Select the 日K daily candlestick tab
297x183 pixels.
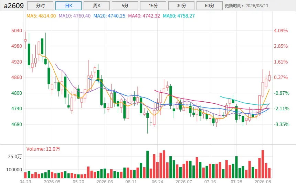point(68,6)
